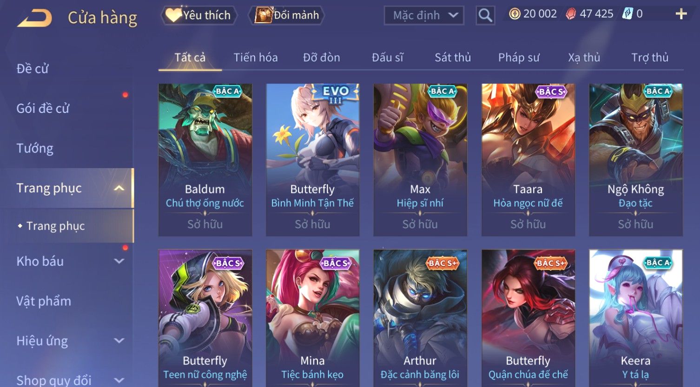The width and height of the screenshot is (700, 387).
Task: Select Taara Hỏa ngọc nữ đế skin
Action: coord(528,160)
